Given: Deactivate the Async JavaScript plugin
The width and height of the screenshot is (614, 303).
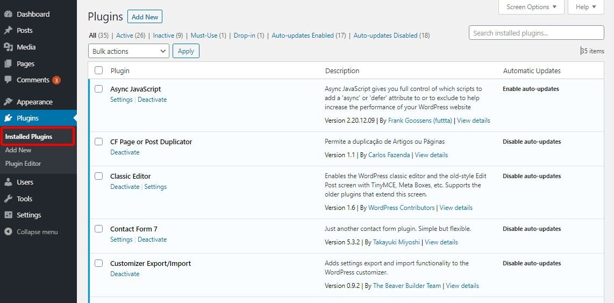Looking at the screenshot, I should coord(152,100).
